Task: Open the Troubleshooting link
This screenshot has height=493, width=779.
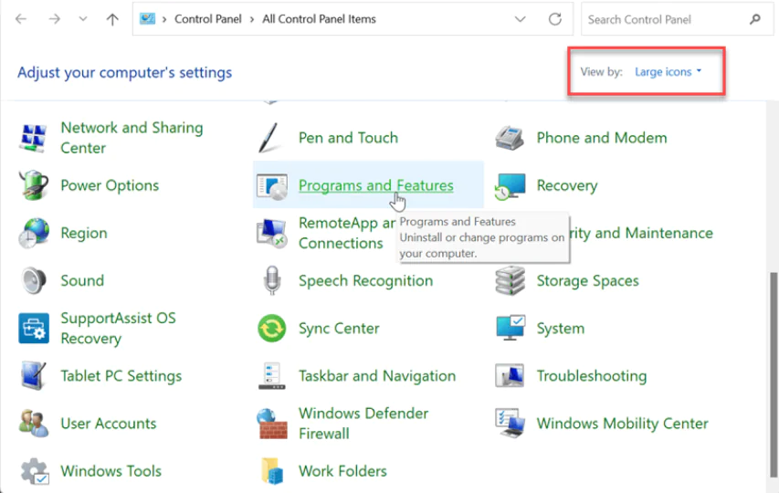Action: coord(591,375)
